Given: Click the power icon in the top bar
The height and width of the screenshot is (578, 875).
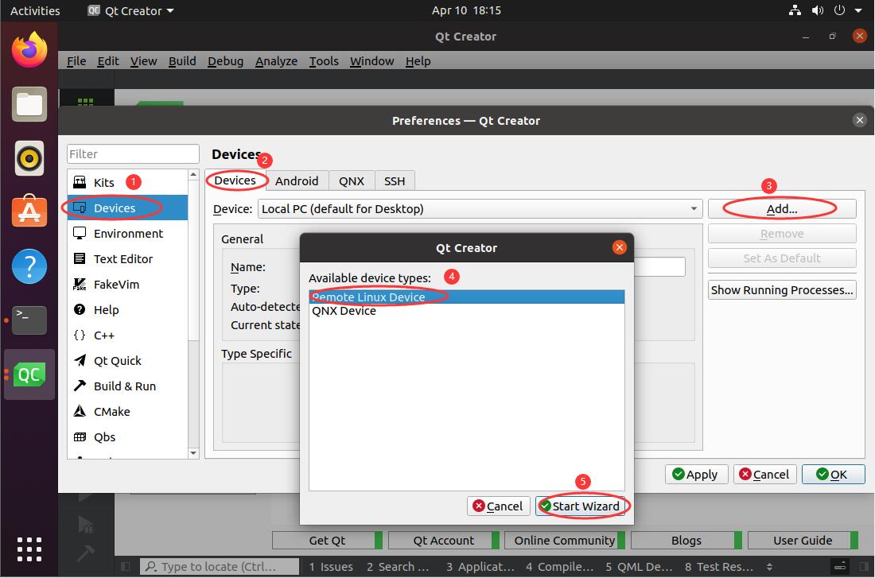Looking at the screenshot, I should coord(839,10).
